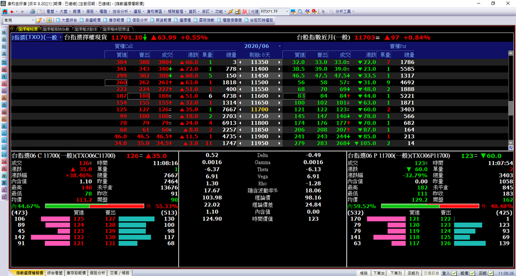Click the call inside/outside volume ratio bar
The image size is (516, 276).
pos(94,206)
